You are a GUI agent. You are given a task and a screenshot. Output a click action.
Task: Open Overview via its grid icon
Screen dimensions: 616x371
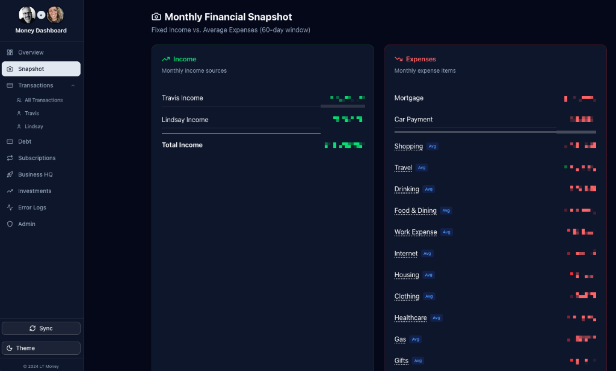[10, 52]
